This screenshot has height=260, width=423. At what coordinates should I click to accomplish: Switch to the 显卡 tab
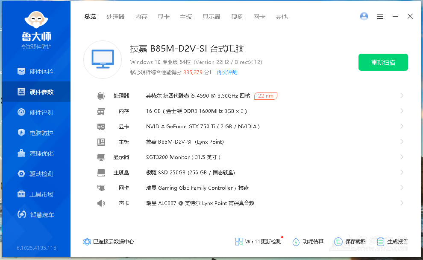164,17
